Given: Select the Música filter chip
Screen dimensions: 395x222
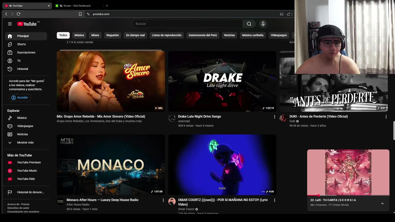Looking at the screenshot, I should 79,35.
